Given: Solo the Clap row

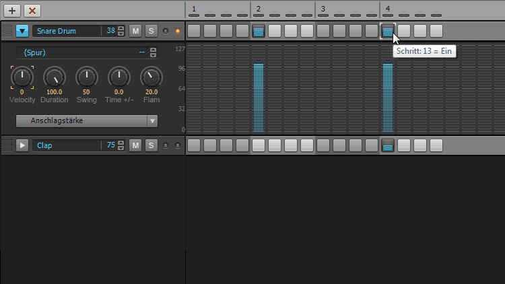Looking at the screenshot, I should pyautogui.click(x=151, y=145).
